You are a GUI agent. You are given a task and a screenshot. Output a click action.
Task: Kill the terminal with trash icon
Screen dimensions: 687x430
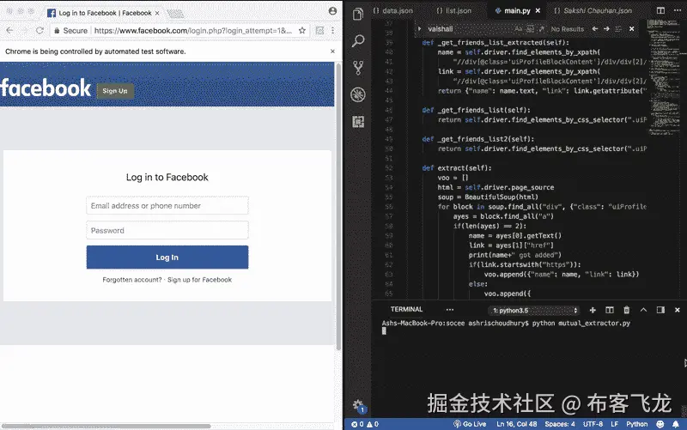pyautogui.click(x=627, y=310)
